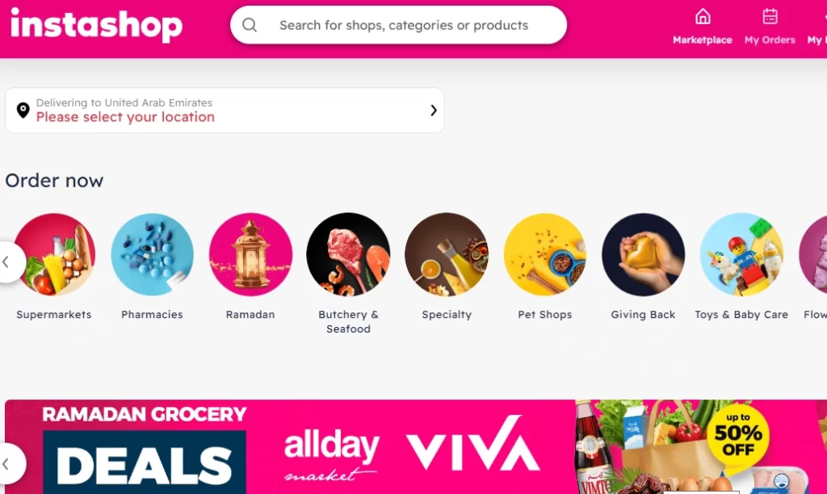This screenshot has width=827, height=494.
Task: Click 'Please select your location' link
Action: point(125,117)
